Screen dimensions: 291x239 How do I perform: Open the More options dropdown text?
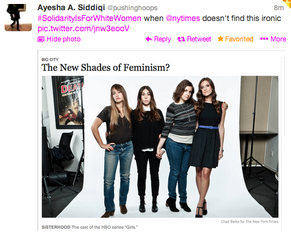(x=278, y=39)
